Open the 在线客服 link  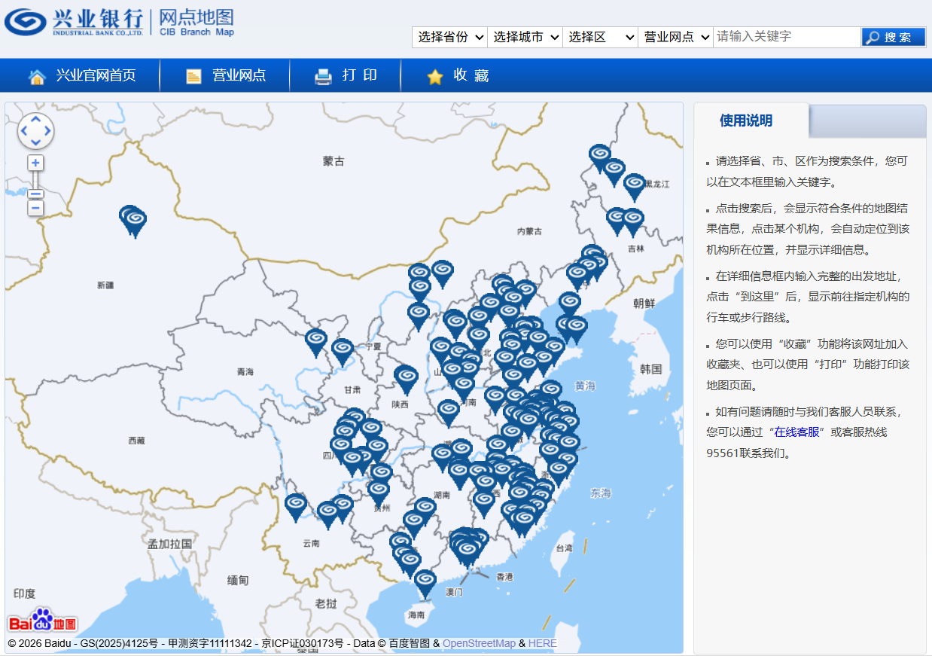[796, 432]
